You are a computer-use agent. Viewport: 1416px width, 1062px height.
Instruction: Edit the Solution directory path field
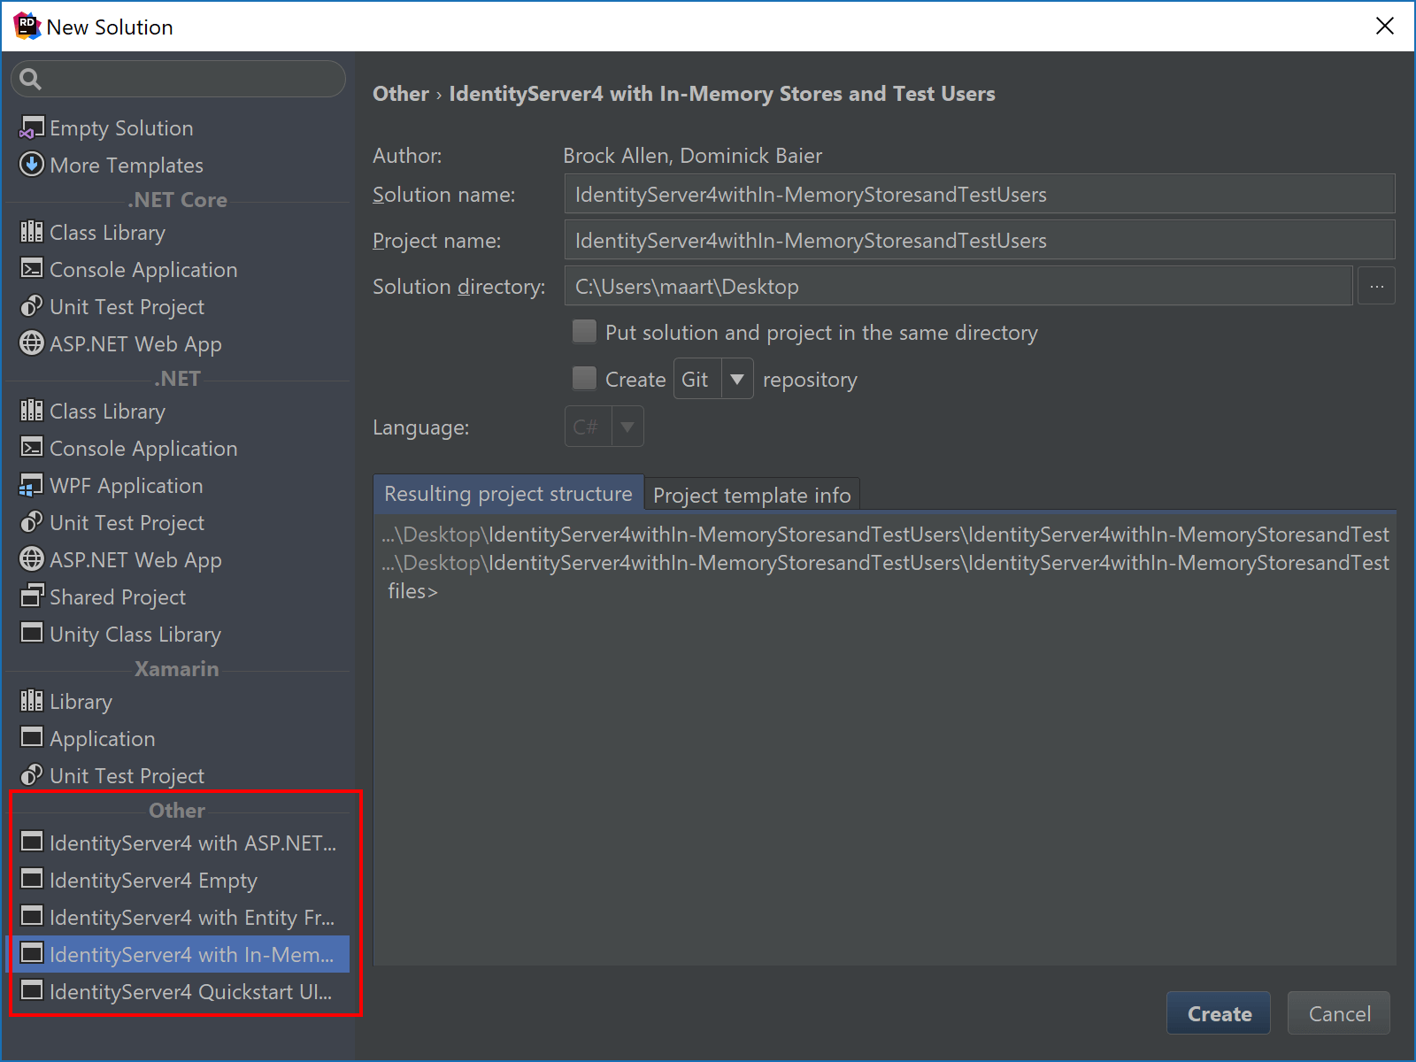958,286
